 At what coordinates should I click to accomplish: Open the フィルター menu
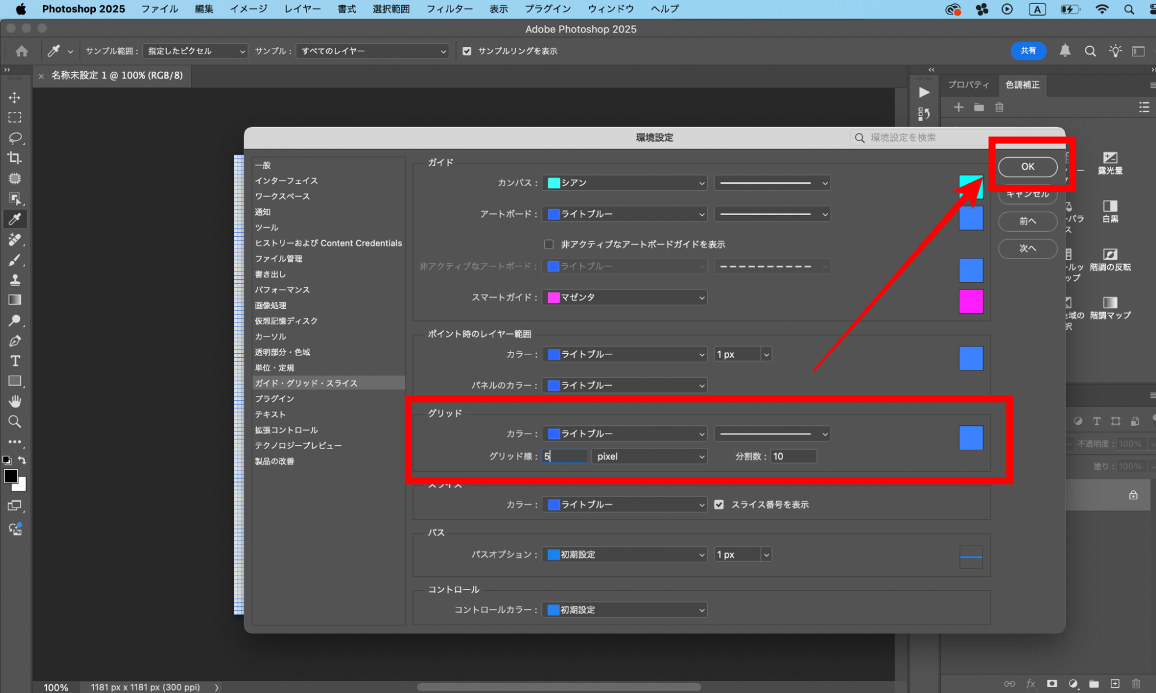pyautogui.click(x=449, y=9)
